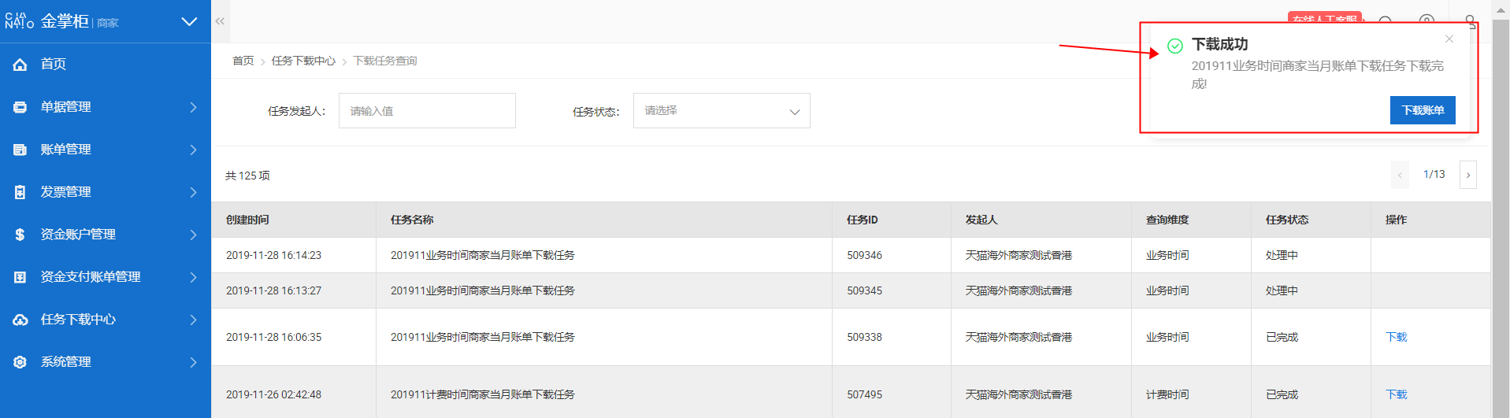Click task ID 507495
1510x418 pixels.
tap(864, 394)
